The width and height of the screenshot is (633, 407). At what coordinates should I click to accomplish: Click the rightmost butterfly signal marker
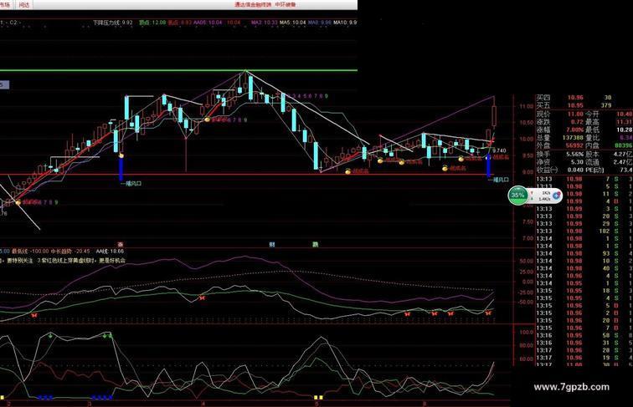pyautogui.click(x=488, y=313)
